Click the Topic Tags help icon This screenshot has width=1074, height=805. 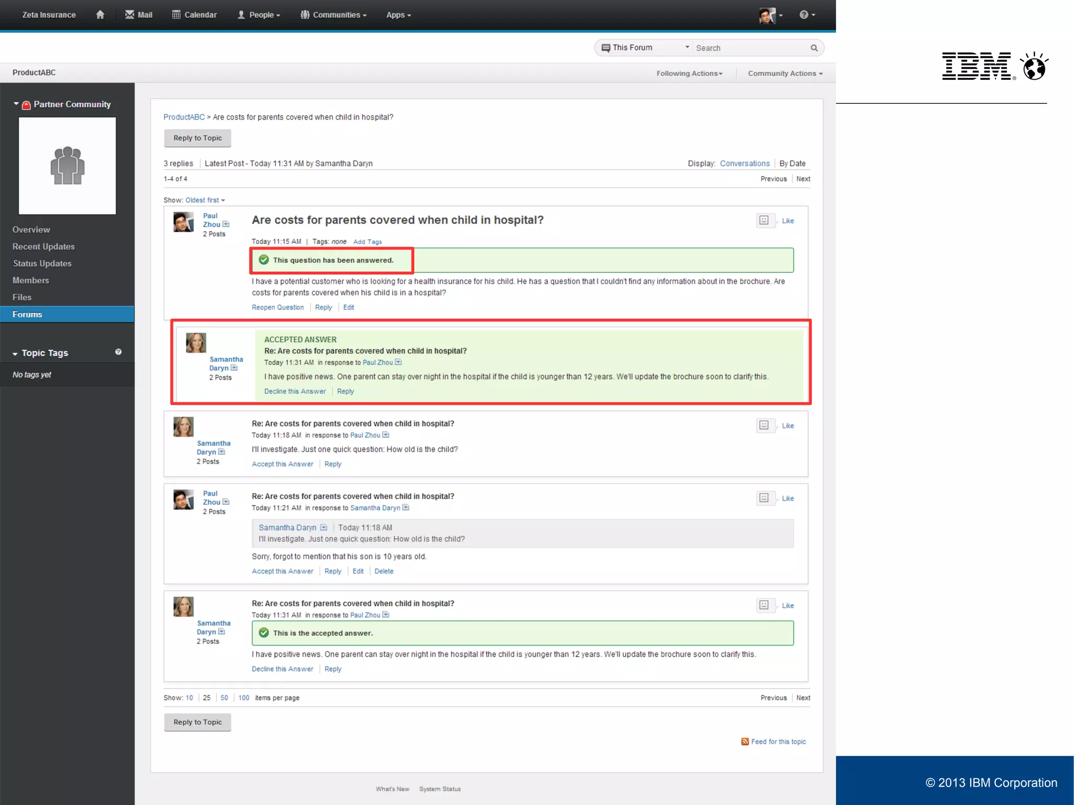[119, 352]
